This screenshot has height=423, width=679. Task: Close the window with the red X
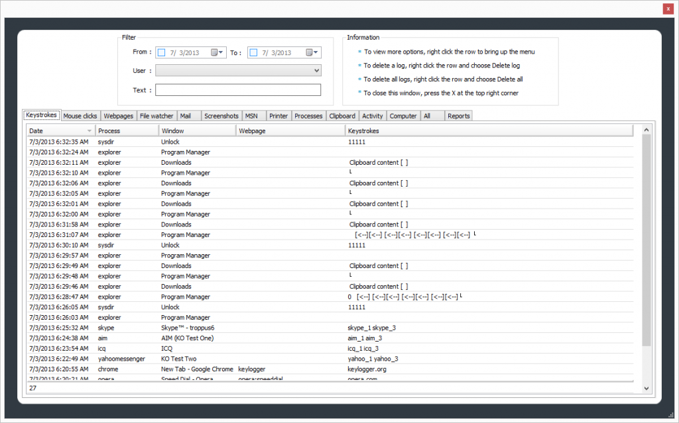click(667, 9)
